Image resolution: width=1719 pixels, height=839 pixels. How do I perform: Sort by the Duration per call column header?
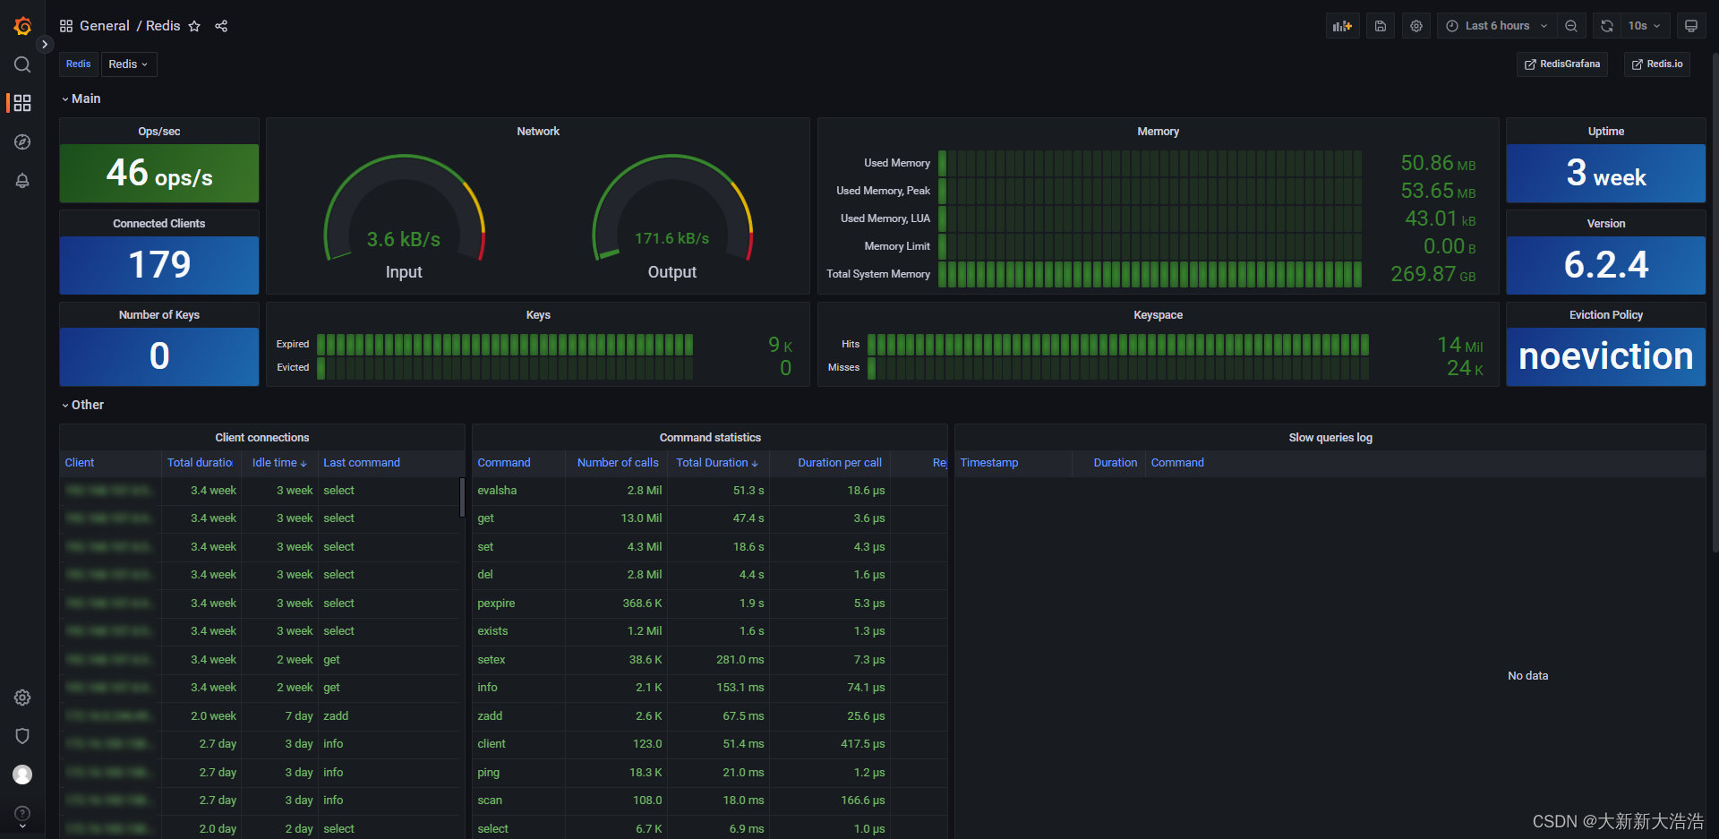coord(840,463)
